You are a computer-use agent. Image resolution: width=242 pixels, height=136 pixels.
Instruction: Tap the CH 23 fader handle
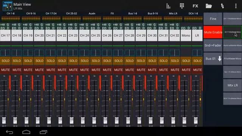(71, 120)
